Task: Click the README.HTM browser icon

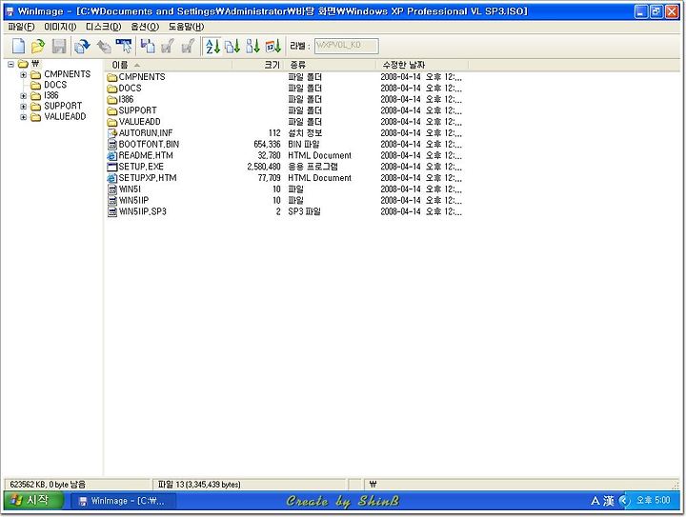Action: (x=112, y=156)
